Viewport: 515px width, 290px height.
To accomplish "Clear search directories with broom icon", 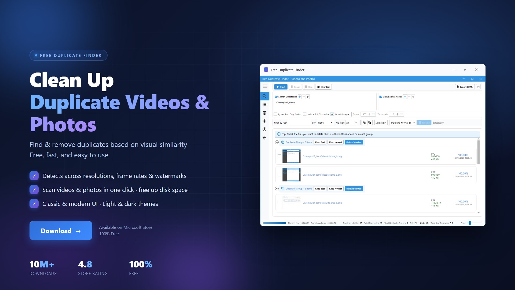I will pos(308,97).
